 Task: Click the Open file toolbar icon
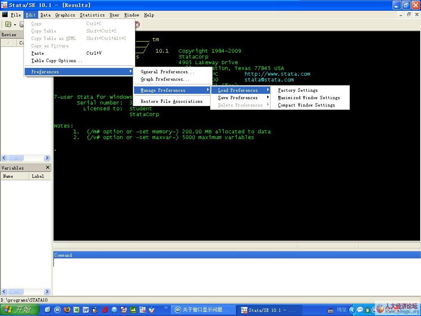point(8,25)
